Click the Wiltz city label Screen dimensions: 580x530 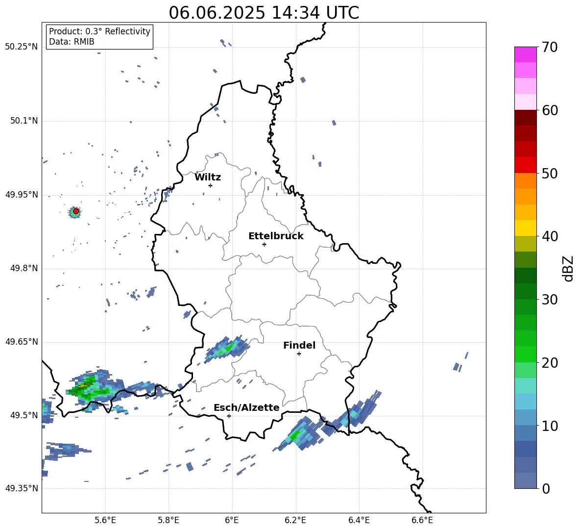pyautogui.click(x=208, y=177)
